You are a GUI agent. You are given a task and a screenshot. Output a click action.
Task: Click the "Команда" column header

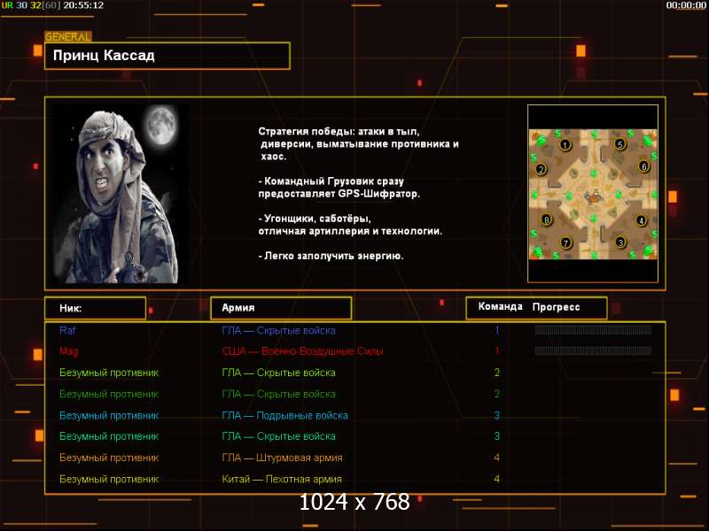pos(500,306)
